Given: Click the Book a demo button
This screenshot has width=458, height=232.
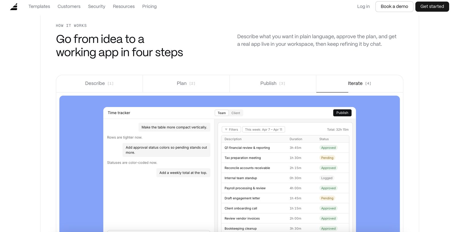Looking at the screenshot, I should click(x=394, y=7).
